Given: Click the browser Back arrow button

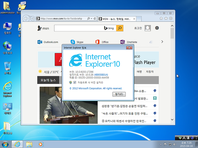Looking at the screenshot, I should 26,18.
